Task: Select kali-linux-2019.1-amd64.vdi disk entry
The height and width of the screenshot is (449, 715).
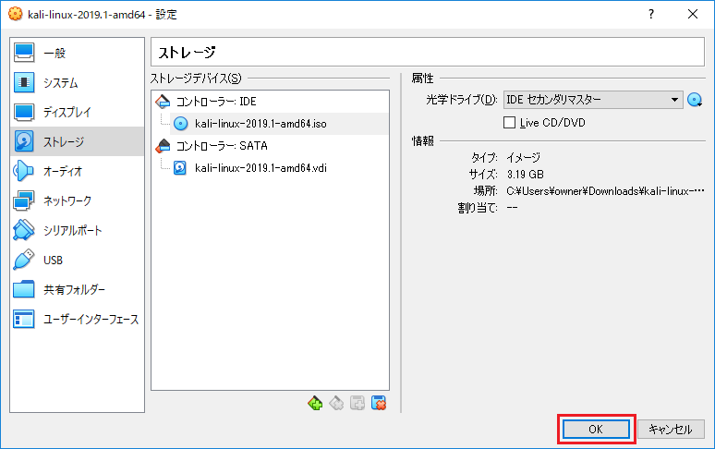Action: [x=279, y=168]
